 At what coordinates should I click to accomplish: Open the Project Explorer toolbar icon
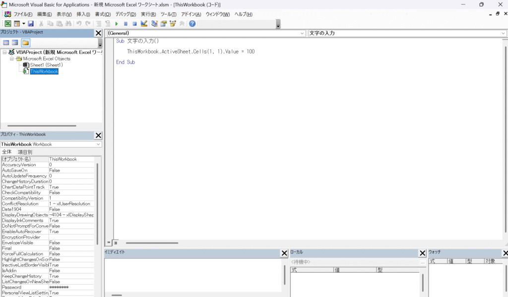155,24
